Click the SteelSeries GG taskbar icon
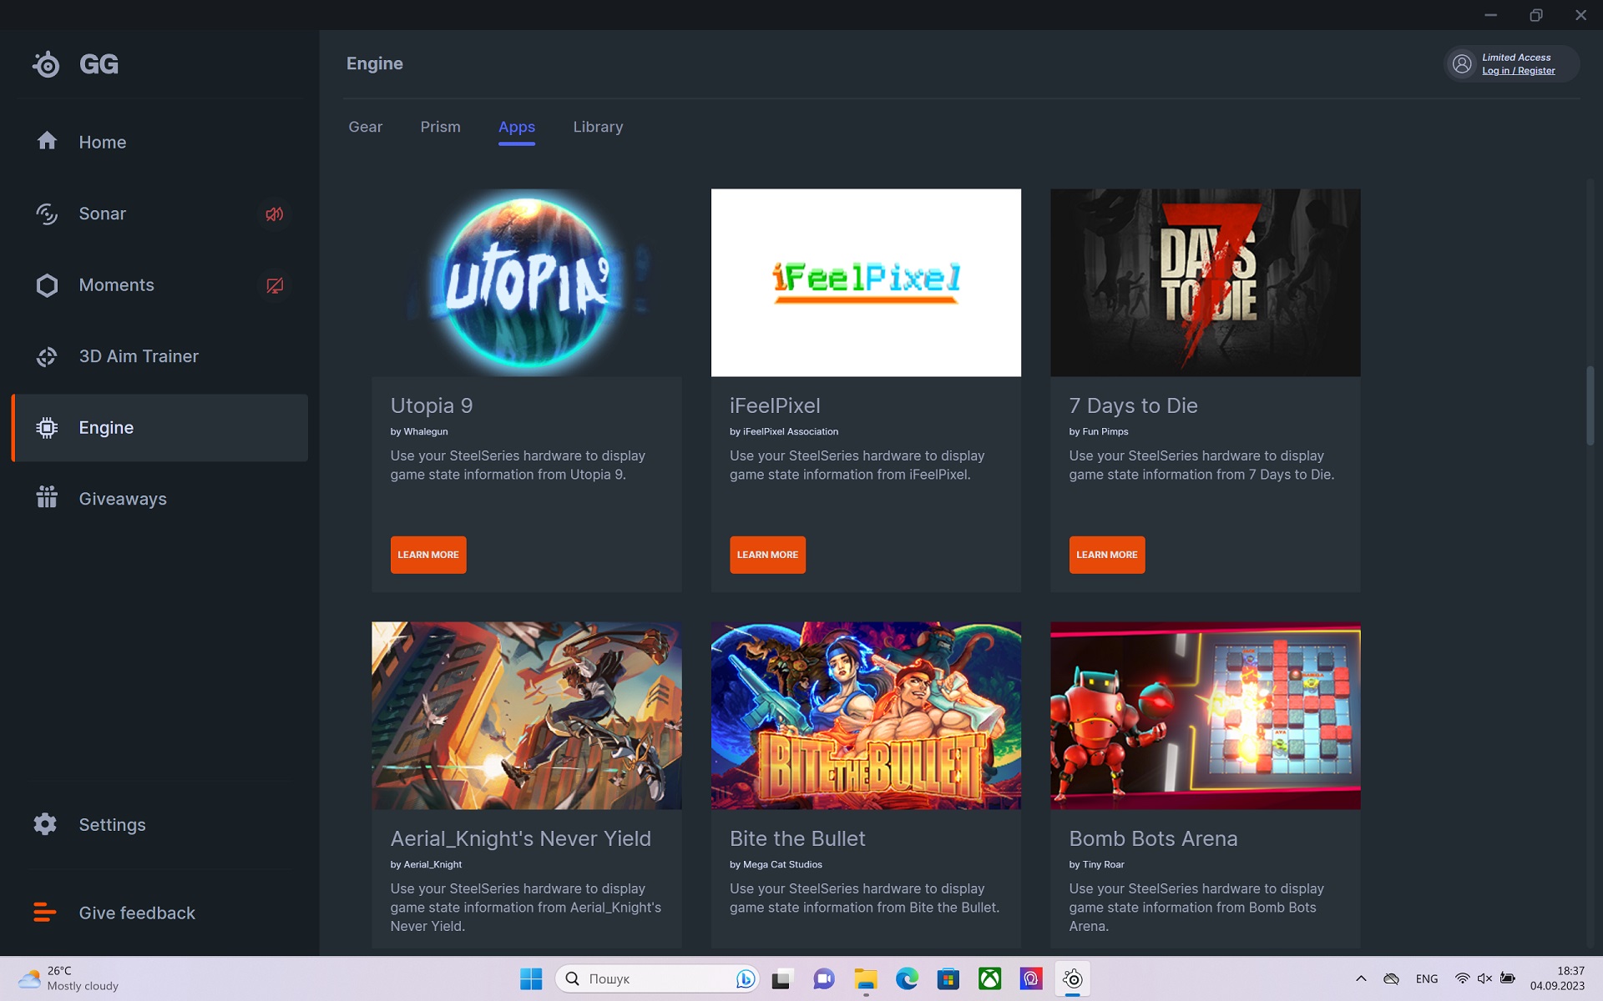 coord(1073,978)
